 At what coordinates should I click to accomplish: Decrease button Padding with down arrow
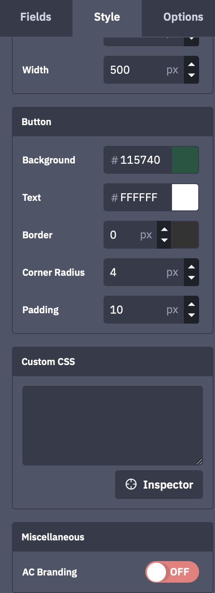click(x=192, y=316)
